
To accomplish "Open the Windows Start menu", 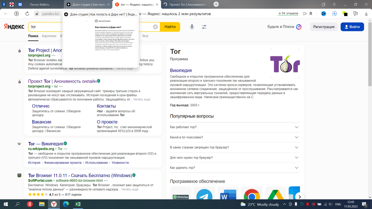I will coord(6,204).
